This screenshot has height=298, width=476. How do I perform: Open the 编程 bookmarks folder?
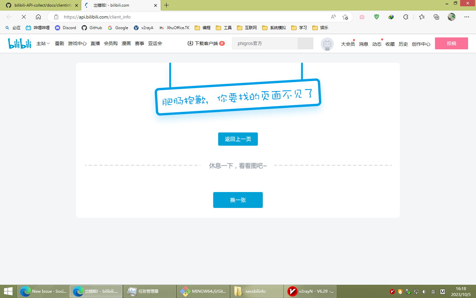202,28
